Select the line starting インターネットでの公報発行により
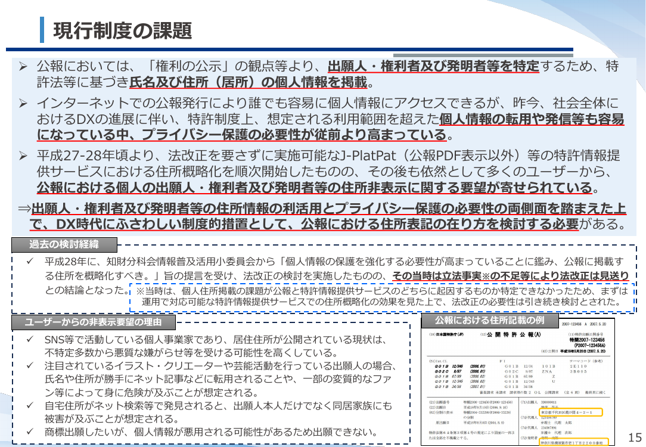Image resolution: width=646 pixels, height=447 pixels. pyautogui.click(x=328, y=103)
